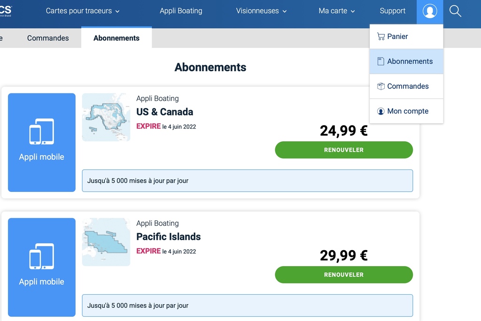Screen dimensions: 481x321
Task: Click the search magnifier icon
Action: pos(455,11)
